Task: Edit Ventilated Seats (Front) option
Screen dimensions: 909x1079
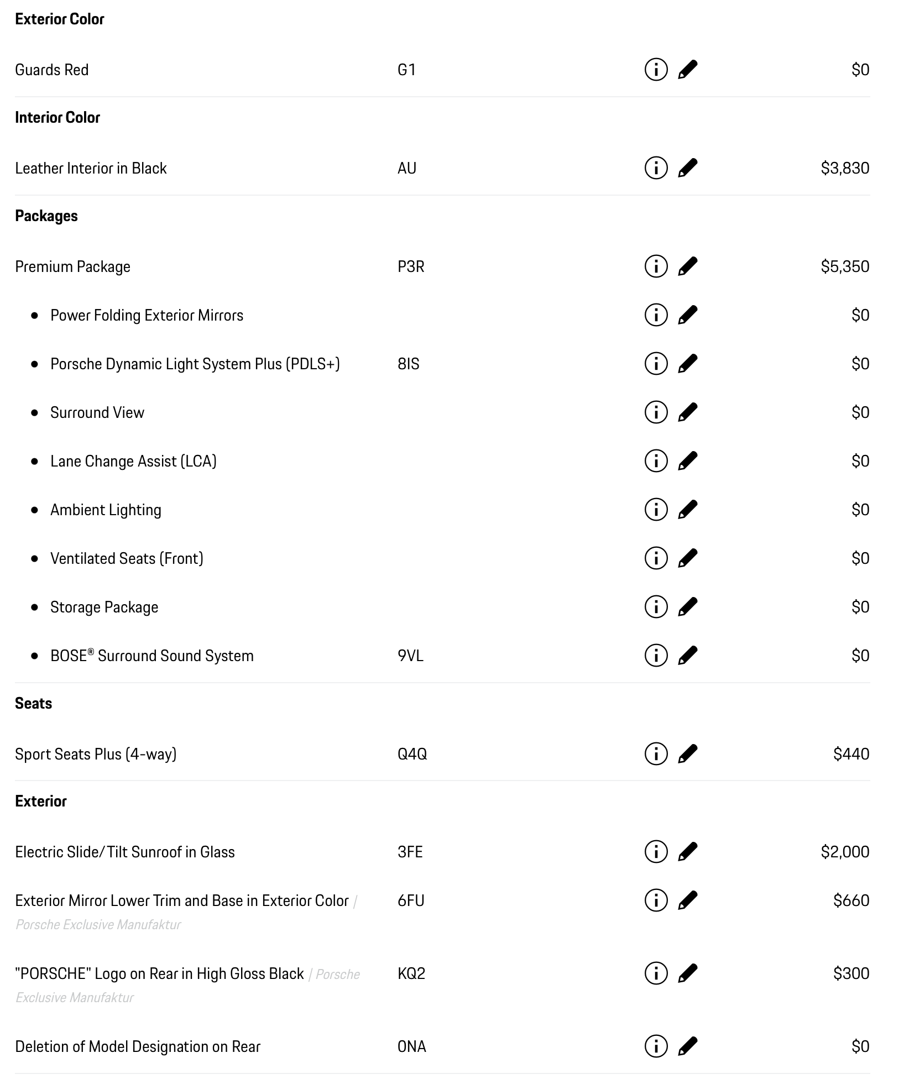Action: pos(687,558)
